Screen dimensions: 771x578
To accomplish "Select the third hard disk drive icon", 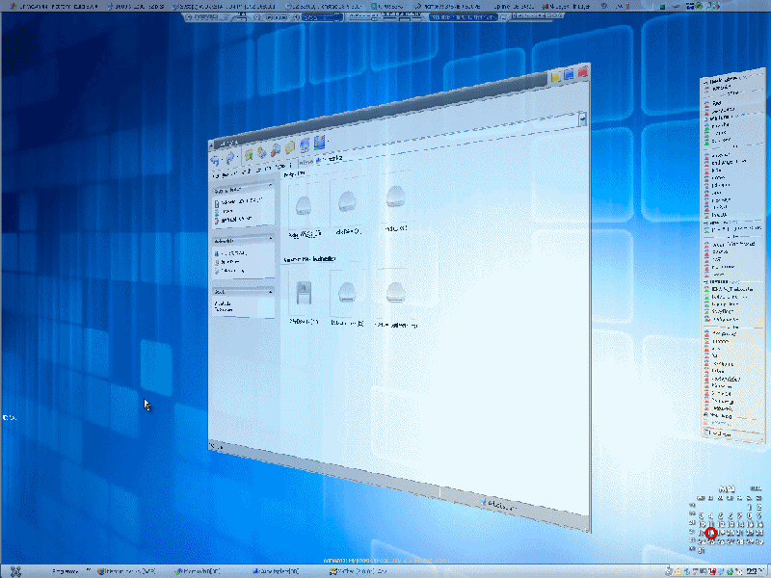I will 398,197.
